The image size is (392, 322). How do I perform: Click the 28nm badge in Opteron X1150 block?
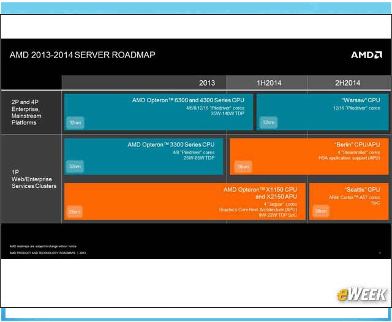(x=75, y=211)
